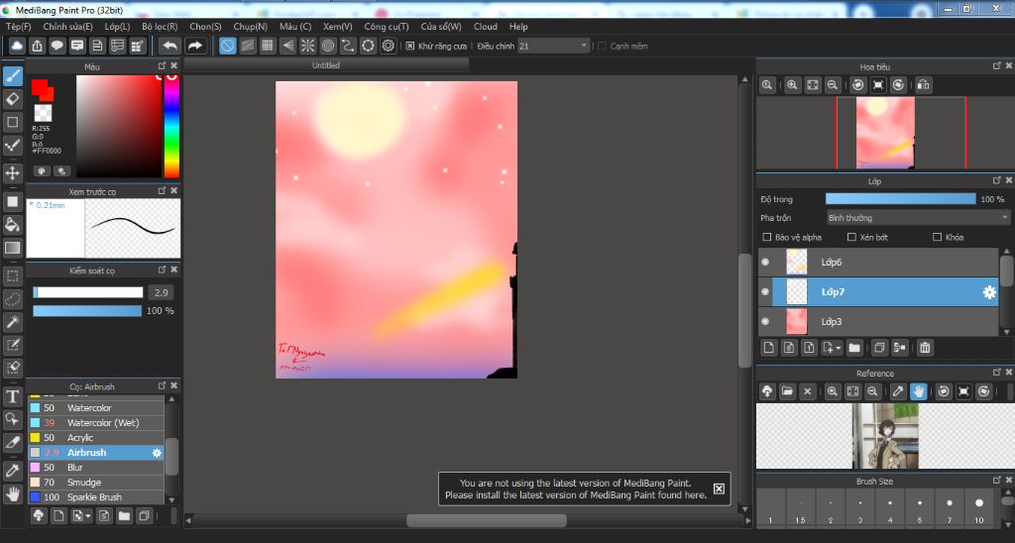Enable radial snap guide
Viewport: 1015px width, 543px height.
tap(307, 46)
